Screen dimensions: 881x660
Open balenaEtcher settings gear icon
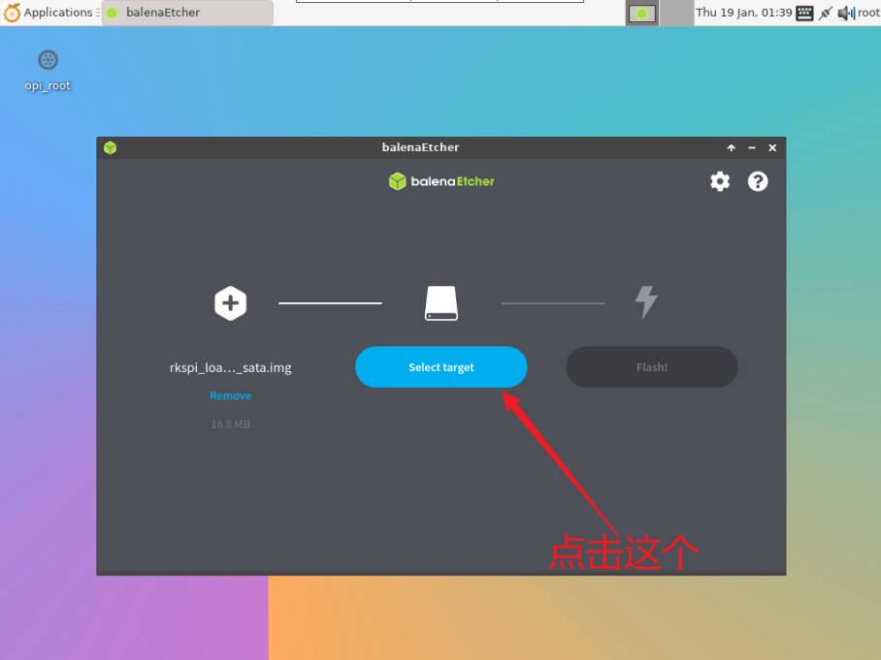[x=720, y=181]
